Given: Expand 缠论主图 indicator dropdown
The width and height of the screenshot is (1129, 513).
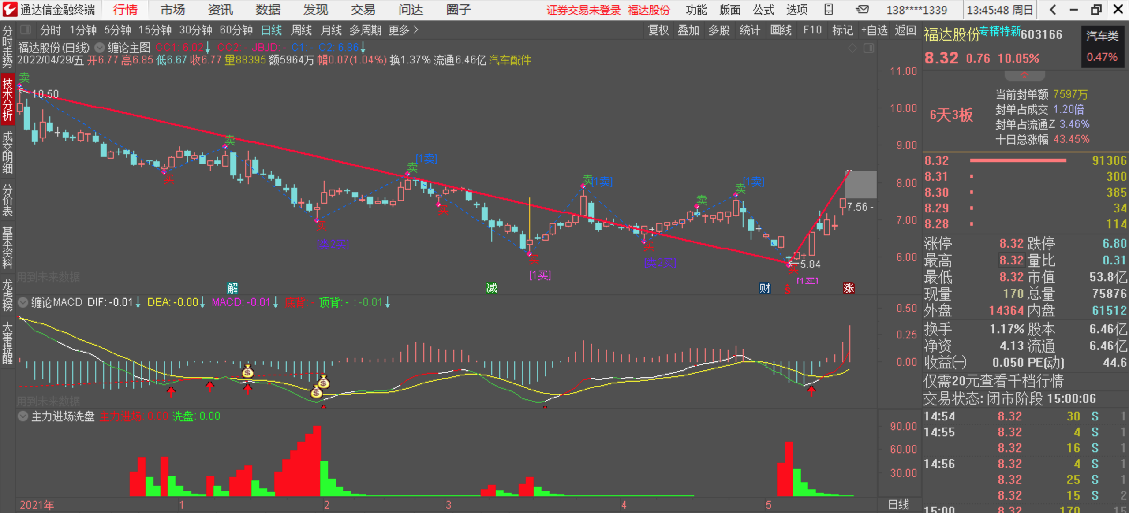Looking at the screenshot, I should (x=100, y=47).
